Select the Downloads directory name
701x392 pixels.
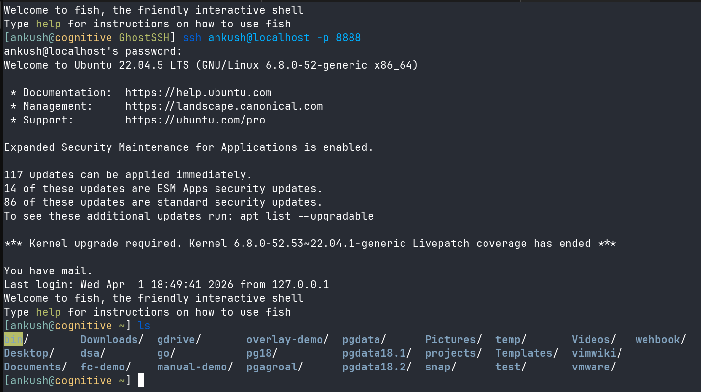tap(108, 339)
